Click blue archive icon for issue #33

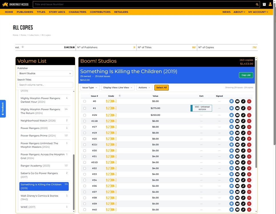(231, 174)
